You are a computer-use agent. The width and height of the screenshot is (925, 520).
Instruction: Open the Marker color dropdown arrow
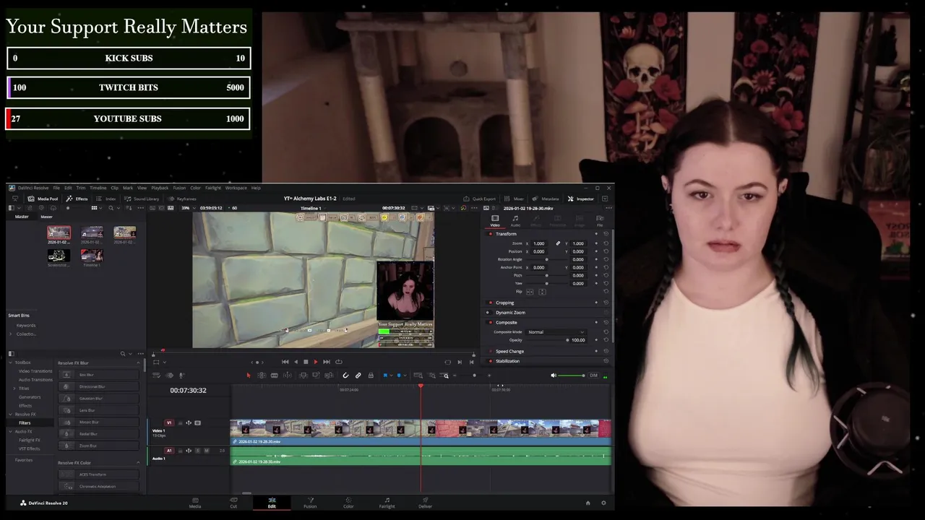pyautogui.click(x=405, y=376)
